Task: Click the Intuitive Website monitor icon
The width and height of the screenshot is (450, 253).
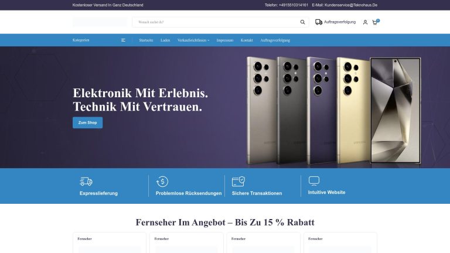Action: [x=314, y=181]
